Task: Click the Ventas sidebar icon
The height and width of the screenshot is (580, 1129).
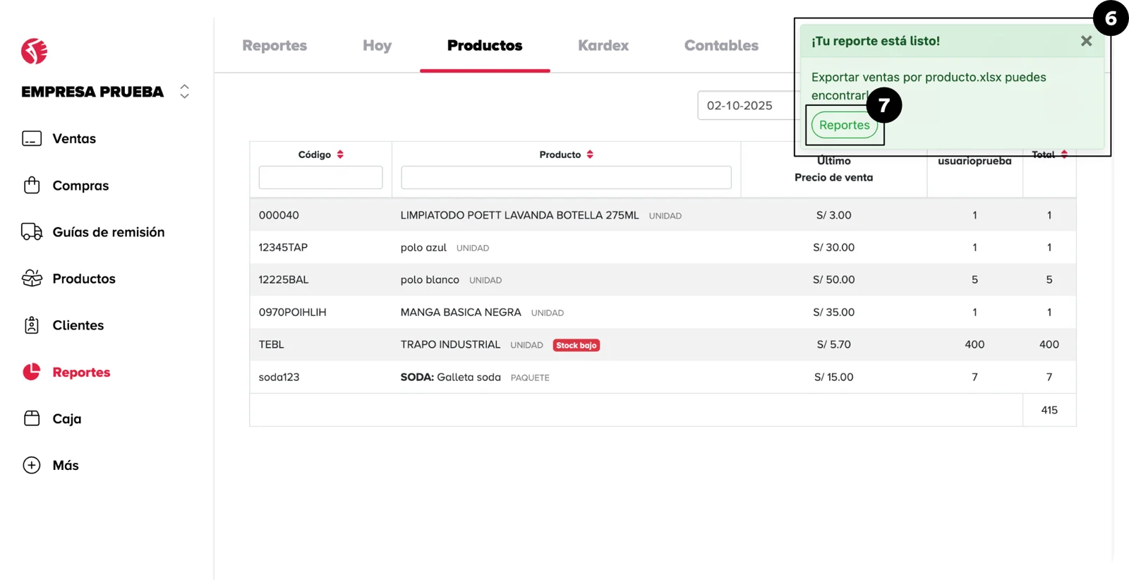Action: pos(32,138)
